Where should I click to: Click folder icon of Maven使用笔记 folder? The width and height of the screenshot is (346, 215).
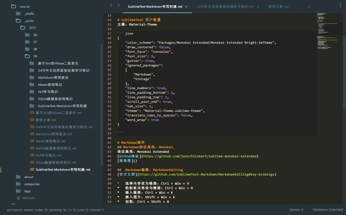(32, 84)
